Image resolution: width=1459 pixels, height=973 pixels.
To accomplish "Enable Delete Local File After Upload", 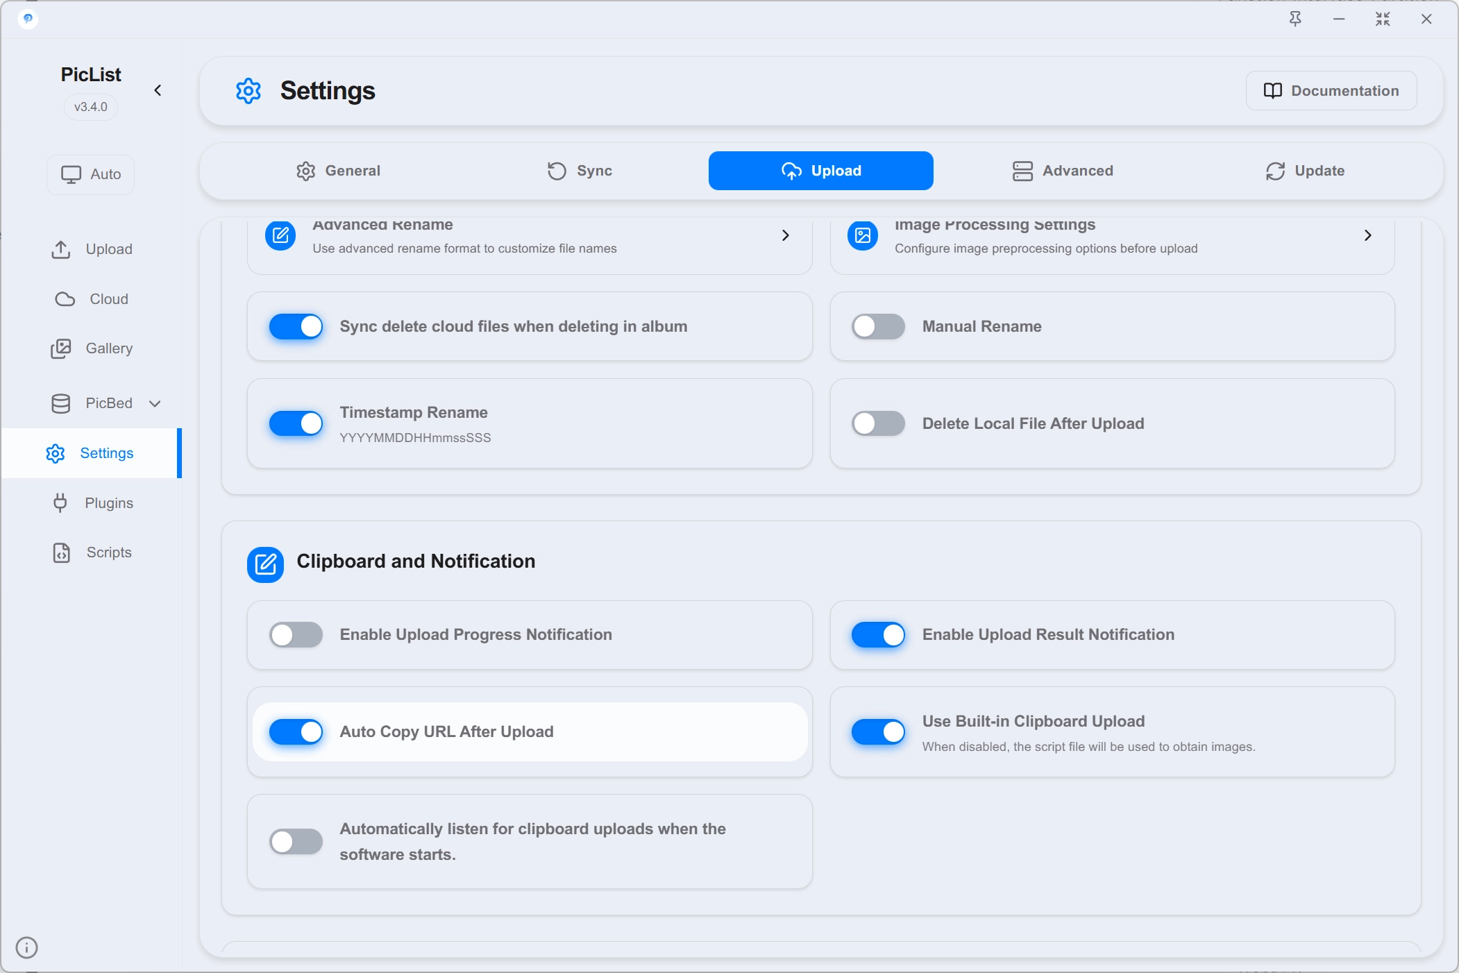I will pos(879,423).
